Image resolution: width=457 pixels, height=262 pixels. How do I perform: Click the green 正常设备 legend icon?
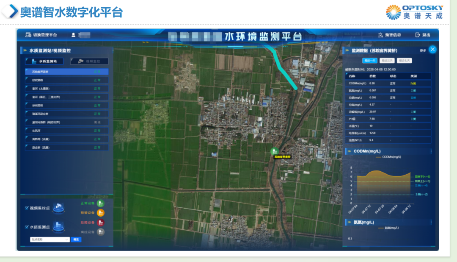pos(101,203)
